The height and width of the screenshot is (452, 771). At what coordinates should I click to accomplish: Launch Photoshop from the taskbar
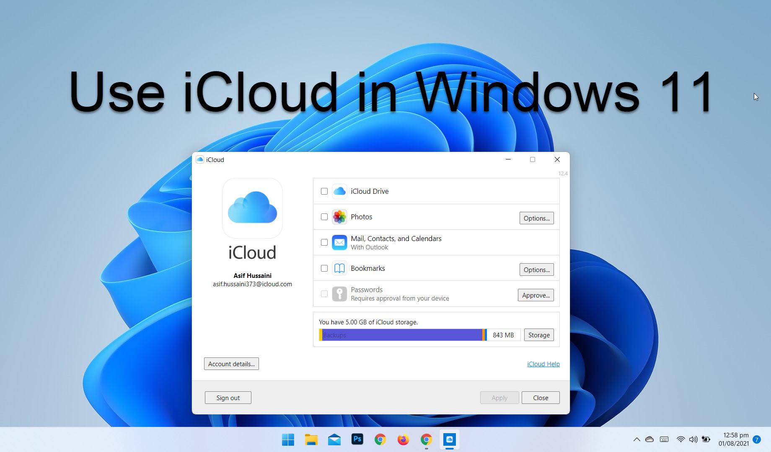pos(357,439)
